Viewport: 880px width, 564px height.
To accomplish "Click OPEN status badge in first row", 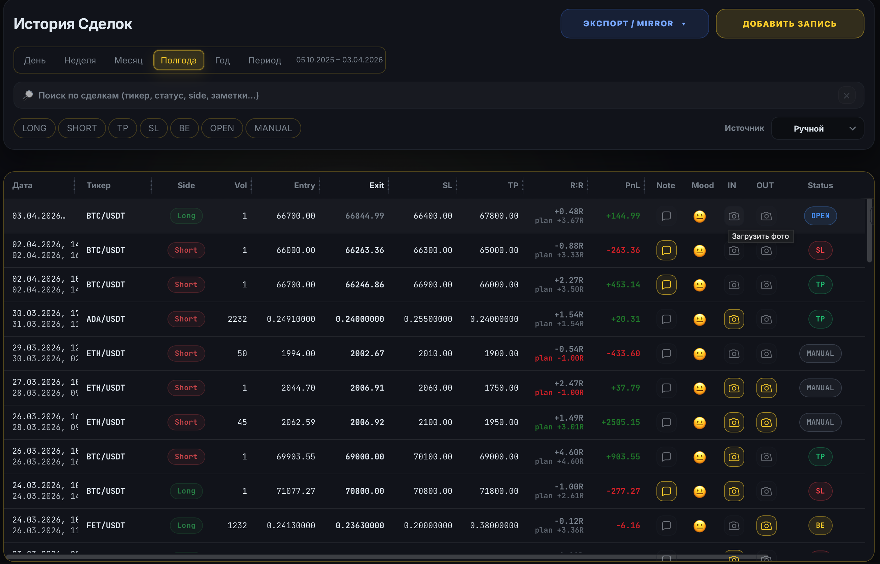I will tap(820, 216).
